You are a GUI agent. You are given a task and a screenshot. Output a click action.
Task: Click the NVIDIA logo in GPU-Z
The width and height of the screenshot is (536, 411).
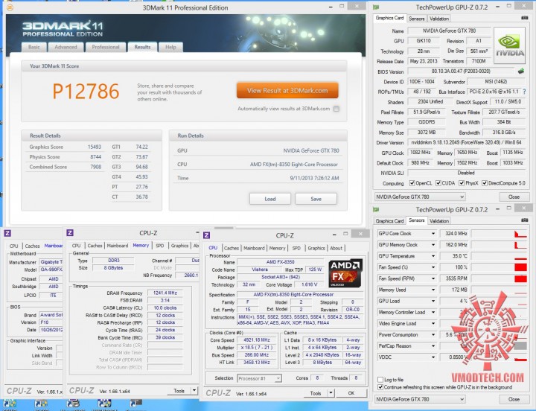(x=509, y=45)
